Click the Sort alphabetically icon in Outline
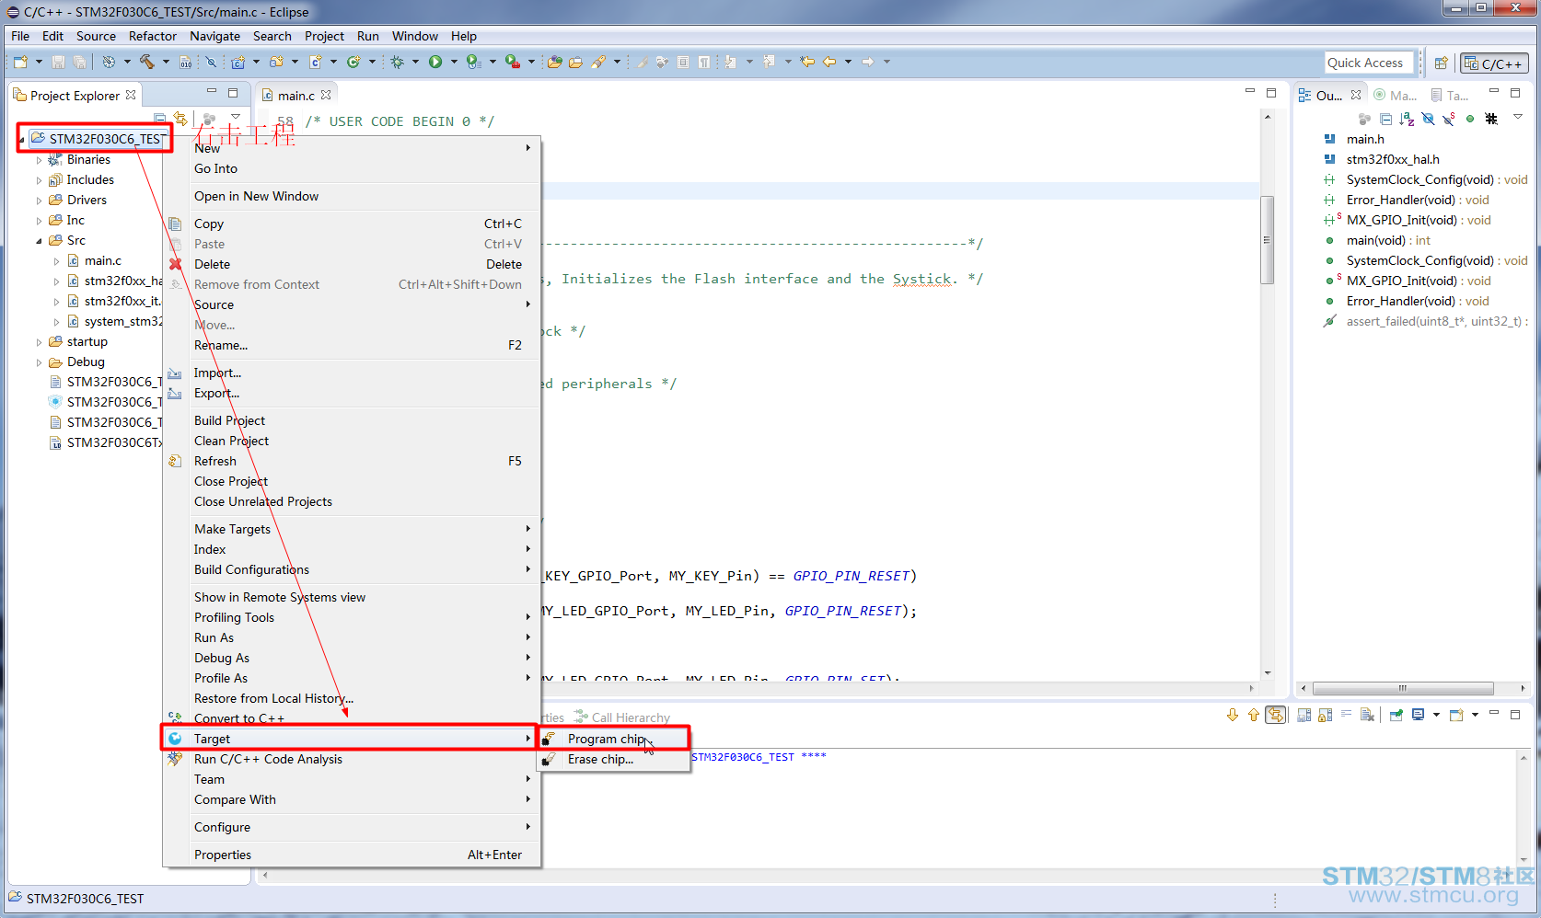The height and width of the screenshot is (918, 1541). pyautogui.click(x=1406, y=119)
